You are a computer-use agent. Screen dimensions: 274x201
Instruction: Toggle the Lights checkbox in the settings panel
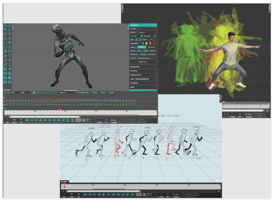144,51
